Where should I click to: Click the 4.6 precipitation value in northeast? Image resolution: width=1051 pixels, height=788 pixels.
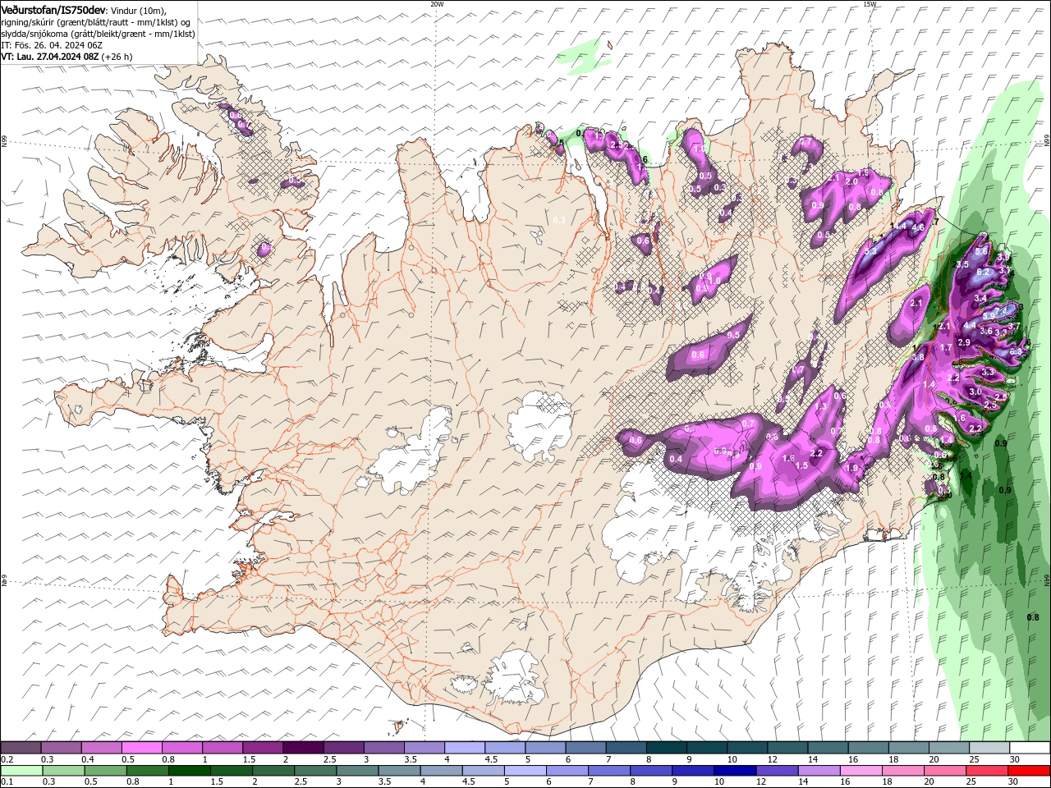(x=918, y=227)
